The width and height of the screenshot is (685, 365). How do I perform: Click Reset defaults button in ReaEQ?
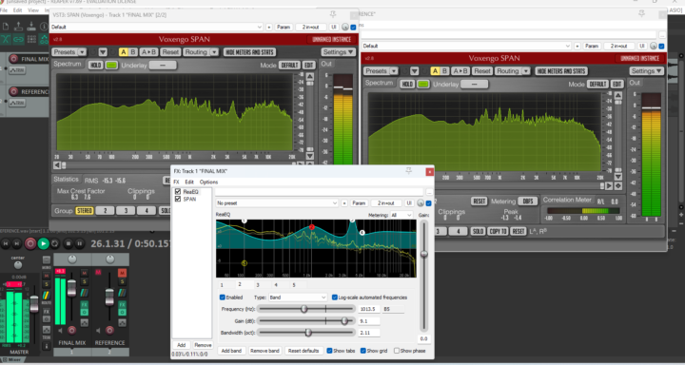303,351
